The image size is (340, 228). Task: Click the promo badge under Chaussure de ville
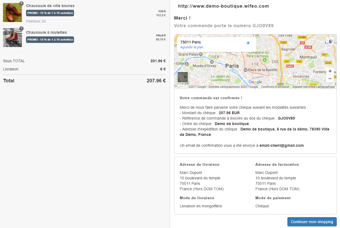[x=50, y=13]
